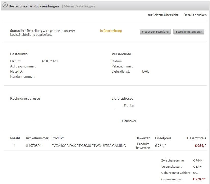
Task: Select article number JHXZ0S04
Action: click(x=33, y=146)
